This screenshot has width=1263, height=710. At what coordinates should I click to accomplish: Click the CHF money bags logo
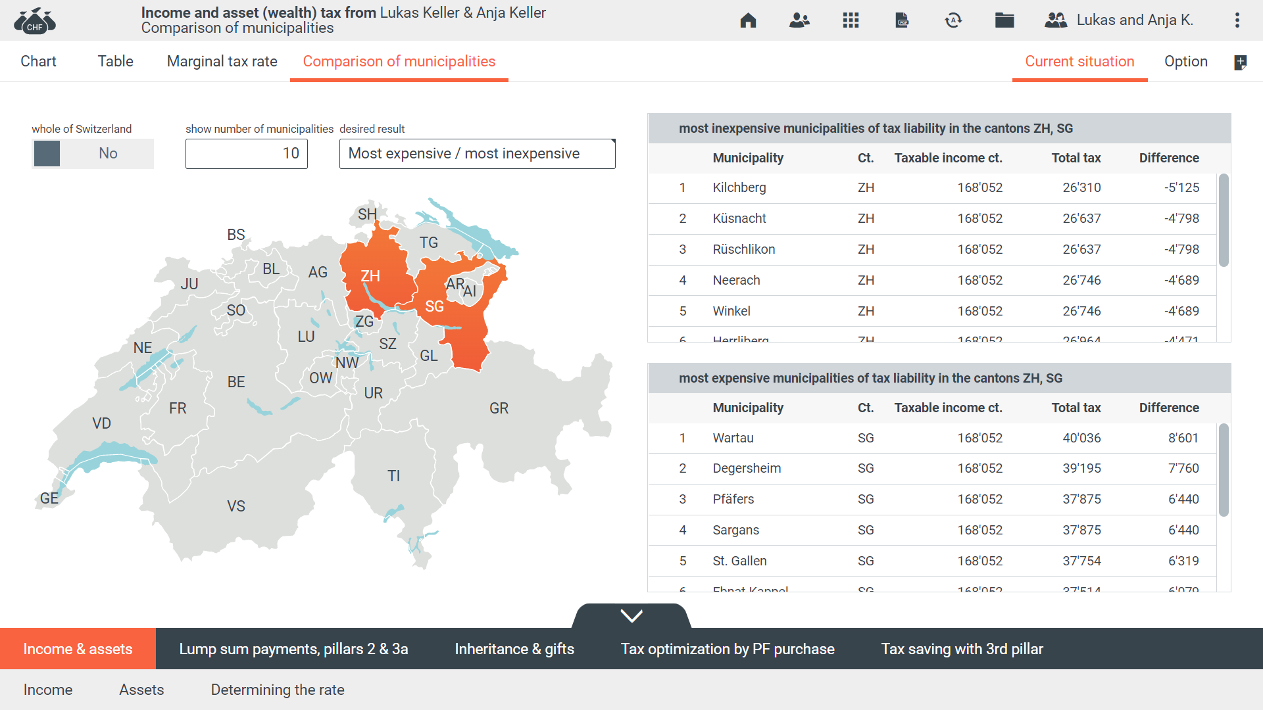point(35,21)
